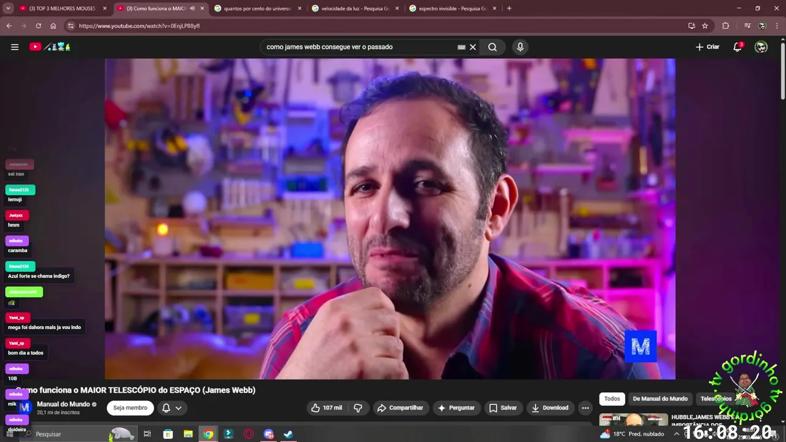
Task: Bookmark this page with star
Action: [x=705, y=26]
